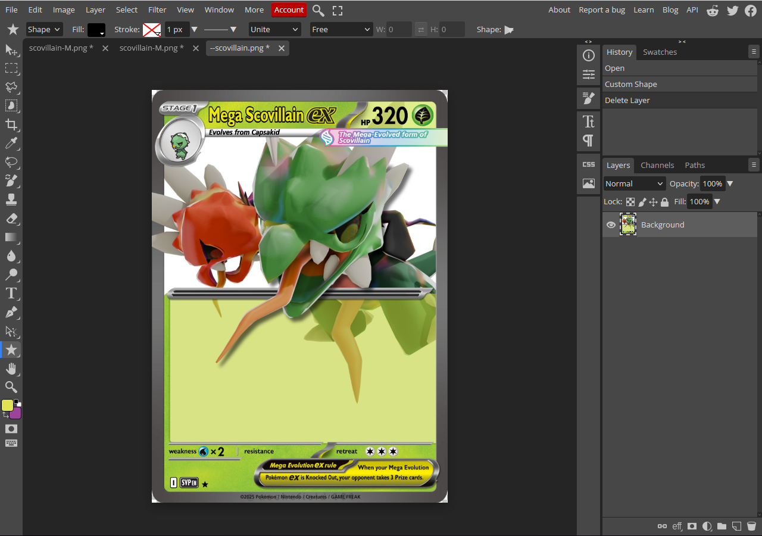Open the Normal blend mode dropdown
The width and height of the screenshot is (762, 536).
635,183
